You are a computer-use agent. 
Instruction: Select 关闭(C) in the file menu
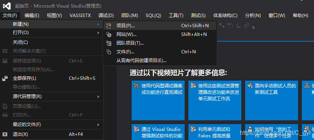coord(51,42)
